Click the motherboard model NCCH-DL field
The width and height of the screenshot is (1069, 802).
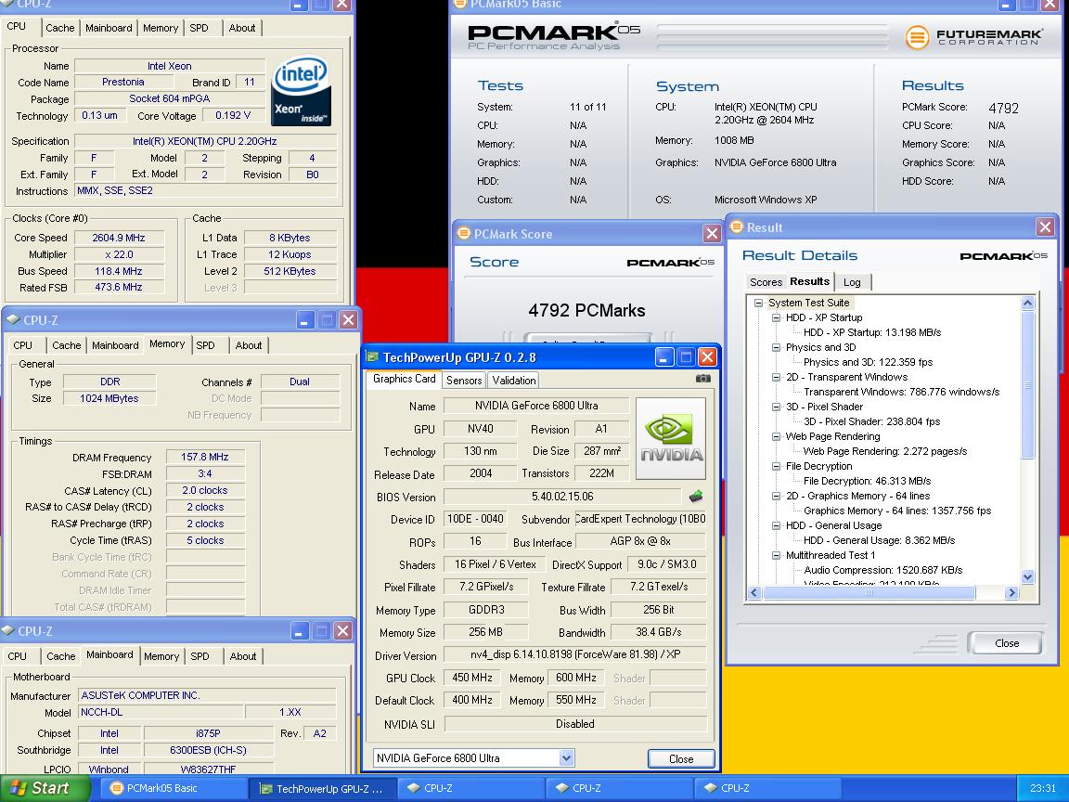click(x=161, y=712)
